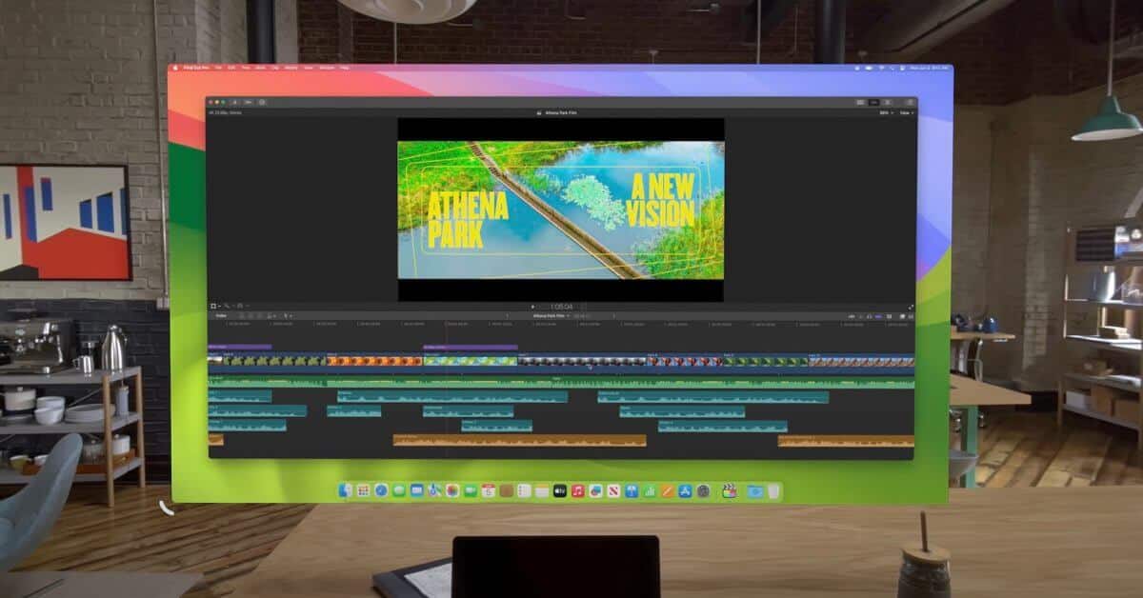Viewport: 1143px width, 598px height.
Task: Open the Keyword Editor key icon
Action: pos(248,102)
